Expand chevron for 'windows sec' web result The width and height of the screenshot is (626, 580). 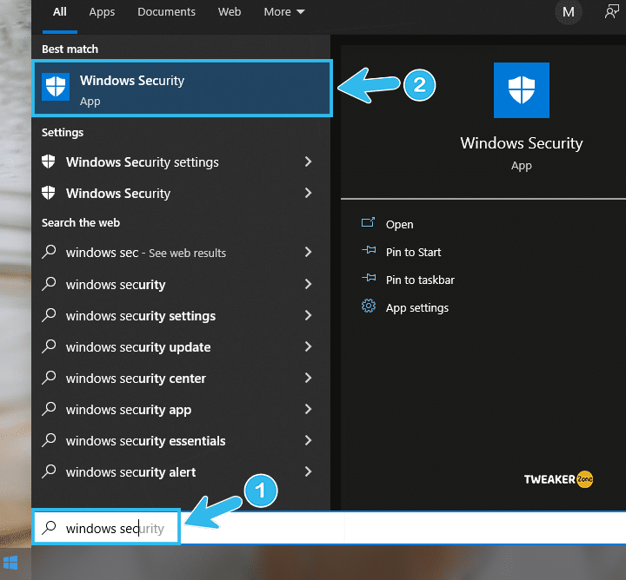click(x=308, y=252)
